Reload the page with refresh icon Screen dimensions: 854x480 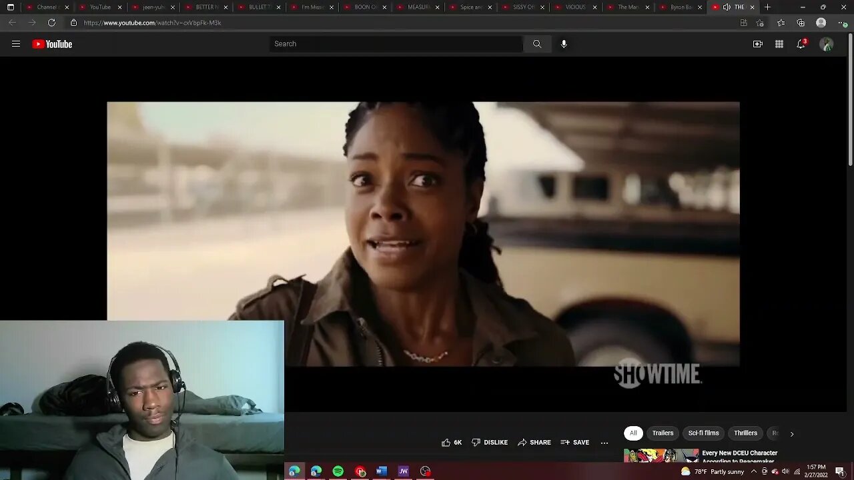coord(51,23)
